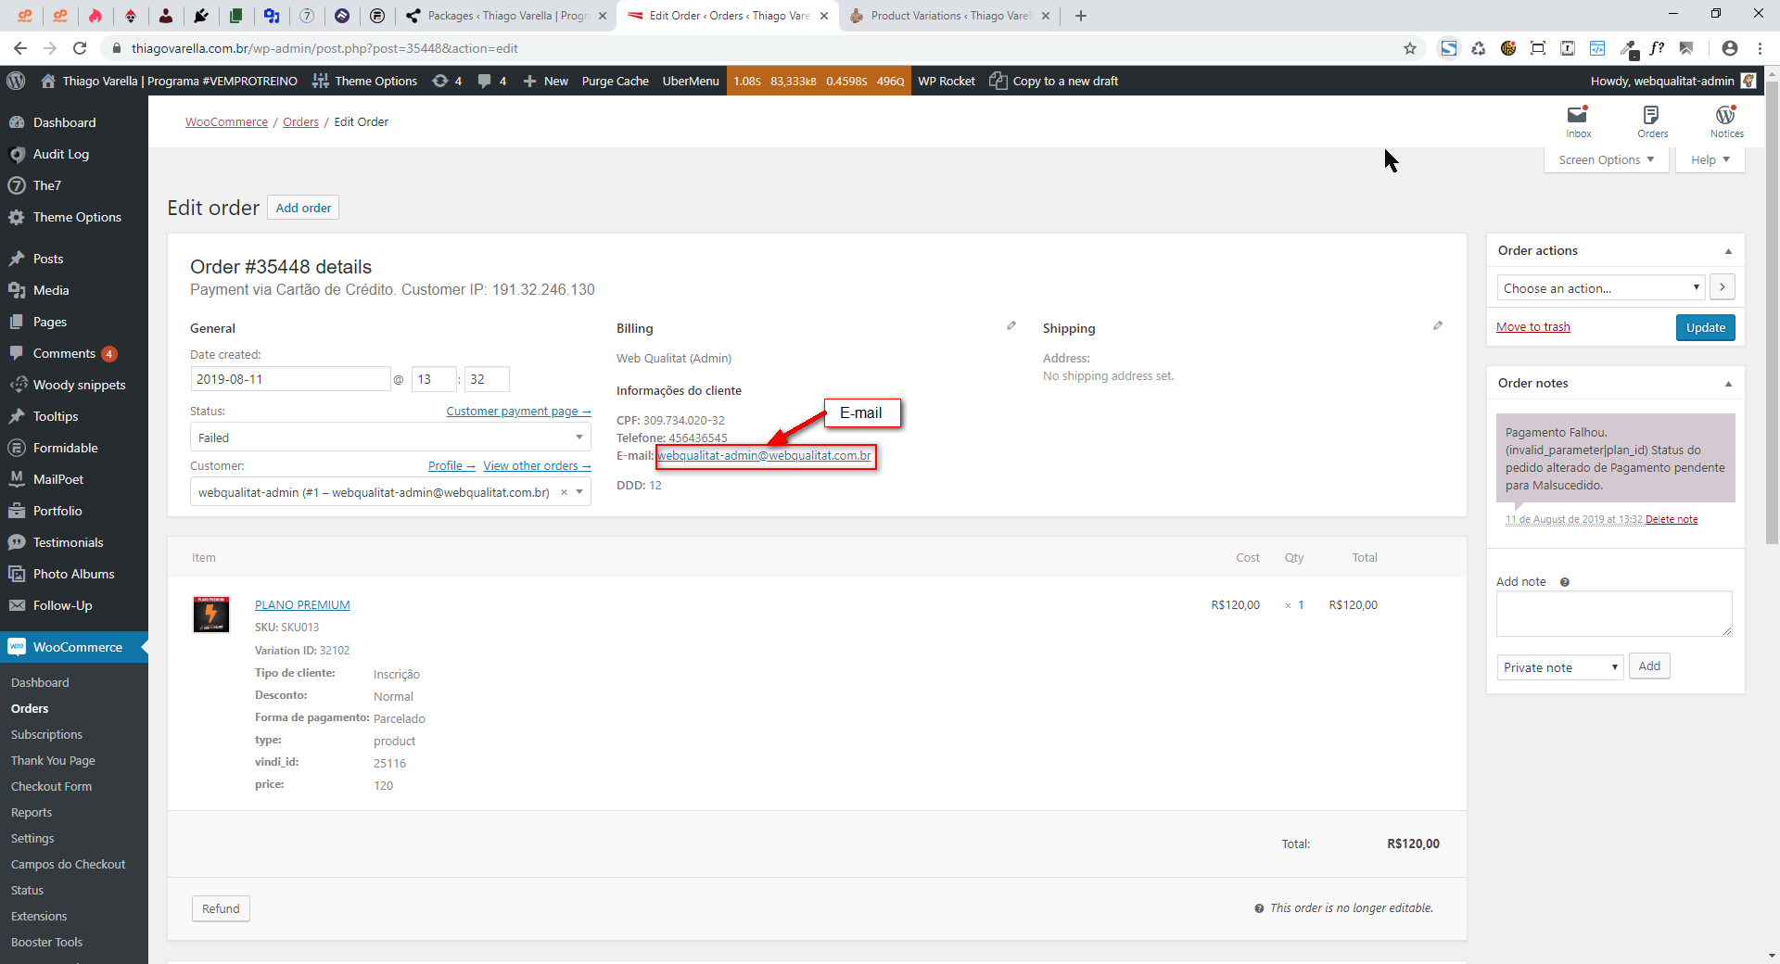Open Photo Albums in the sidebar
The height and width of the screenshot is (964, 1780).
pos(73,574)
